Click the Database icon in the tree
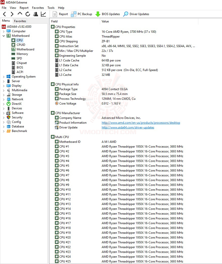Screen dimensions: 222x264 [8, 126]
